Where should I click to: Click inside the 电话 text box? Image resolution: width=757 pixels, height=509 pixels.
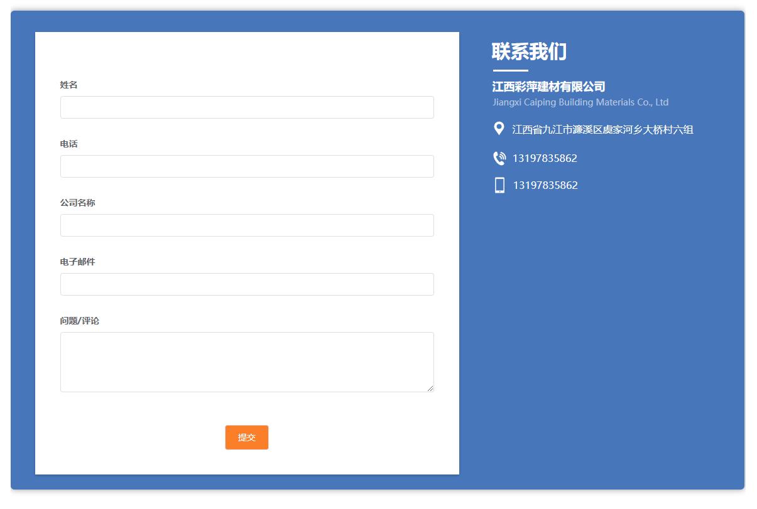click(x=246, y=166)
